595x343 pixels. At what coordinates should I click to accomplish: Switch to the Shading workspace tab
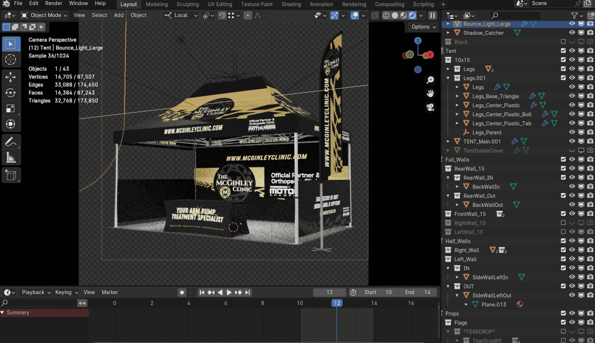coord(291,4)
